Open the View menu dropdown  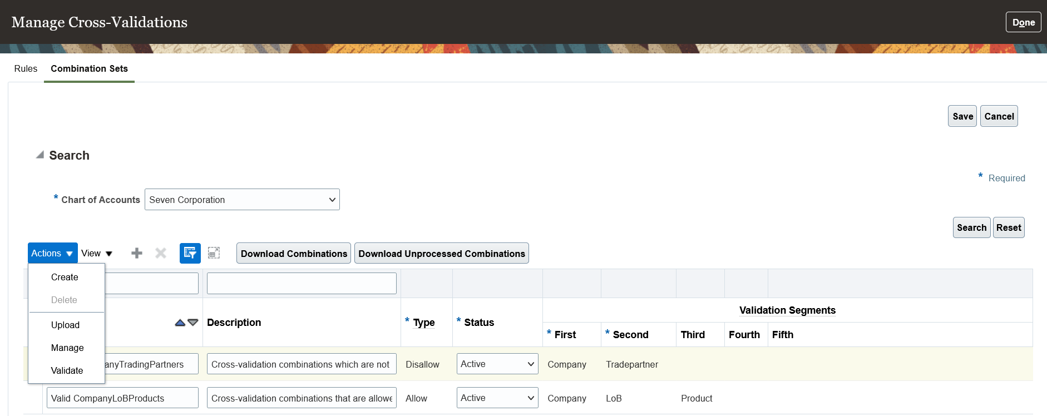coord(97,253)
